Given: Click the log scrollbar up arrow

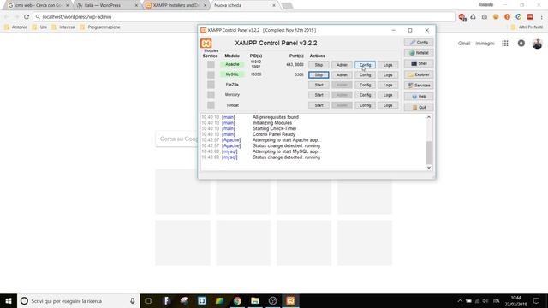Looking at the screenshot, I should [429, 117].
